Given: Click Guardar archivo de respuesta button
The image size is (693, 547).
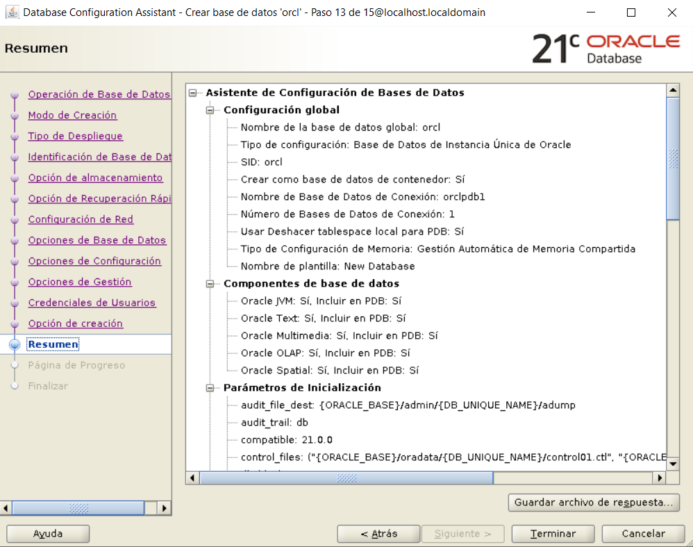Looking at the screenshot, I should click(594, 503).
